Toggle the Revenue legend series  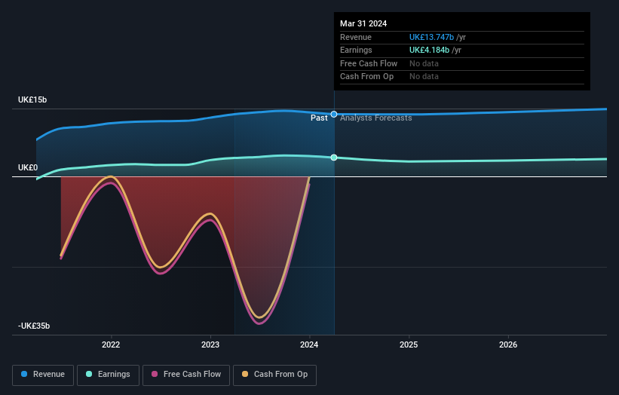point(43,375)
